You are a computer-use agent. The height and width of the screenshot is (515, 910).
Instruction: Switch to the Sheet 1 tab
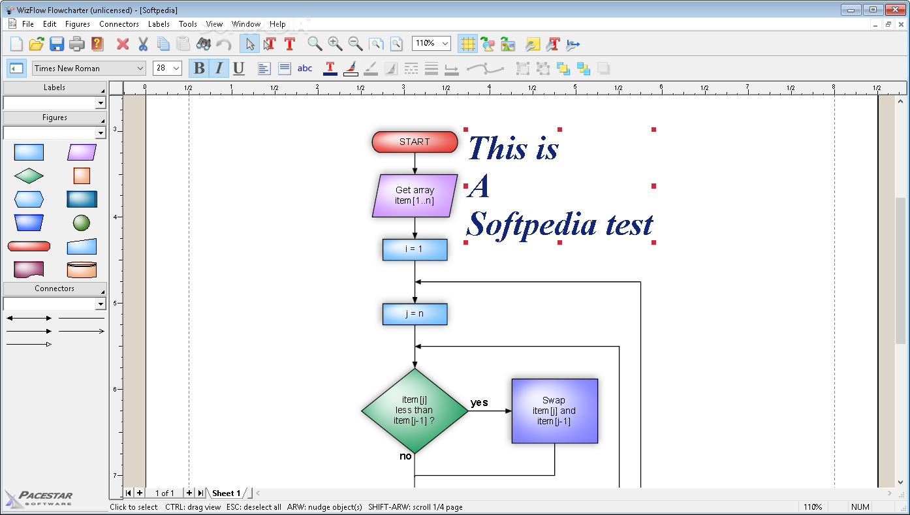tap(226, 493)
